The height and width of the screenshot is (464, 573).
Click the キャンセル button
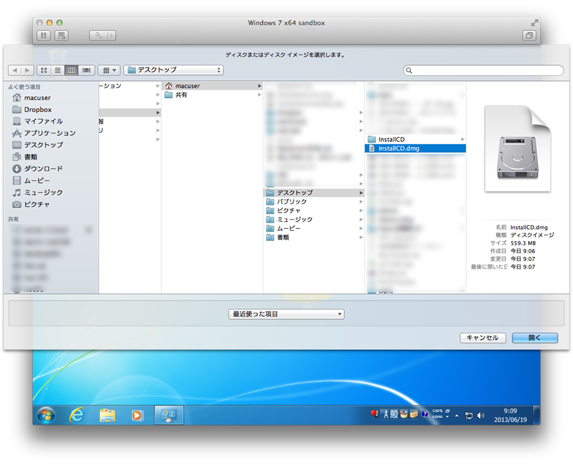pos(483,338)
